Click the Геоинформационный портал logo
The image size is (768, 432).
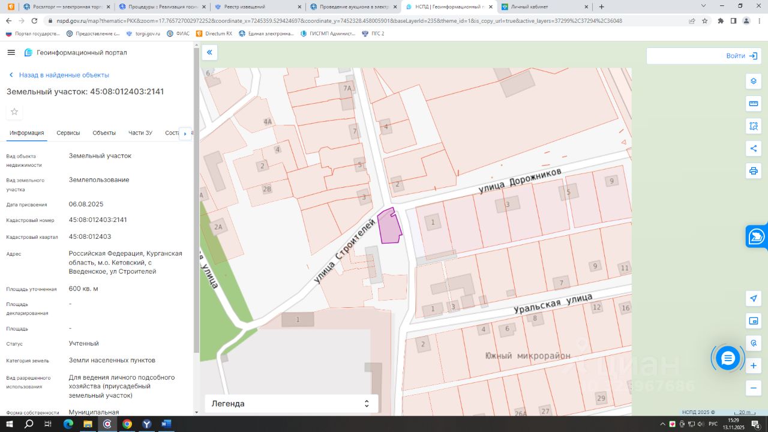[x=76, y=52]
